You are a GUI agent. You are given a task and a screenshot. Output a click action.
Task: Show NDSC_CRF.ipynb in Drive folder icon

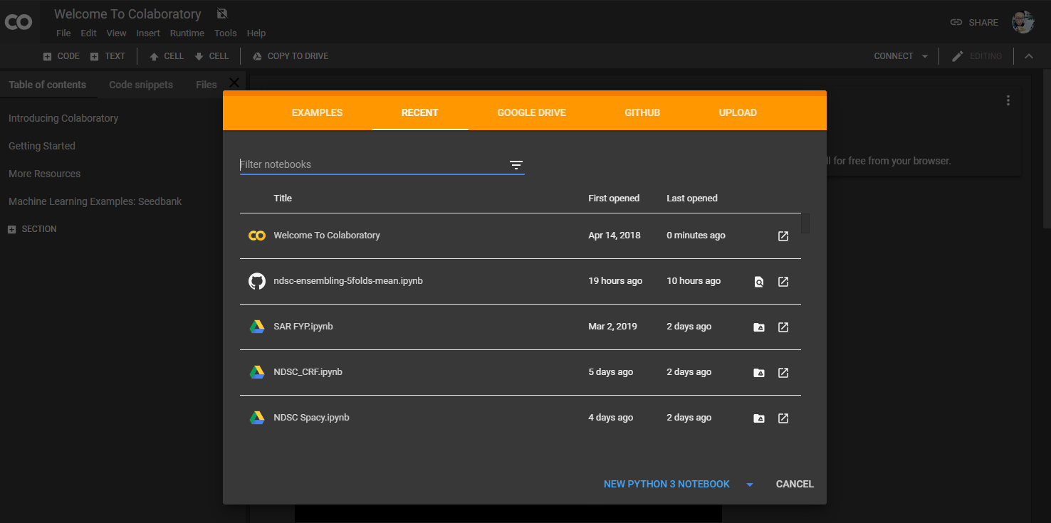pos(759,373)
